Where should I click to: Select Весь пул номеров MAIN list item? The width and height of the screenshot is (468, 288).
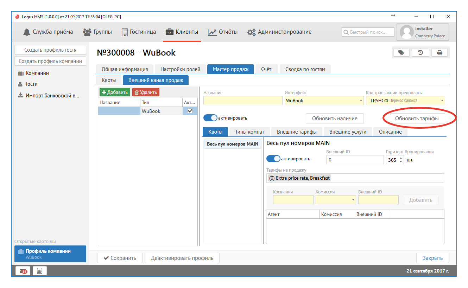pyautogui.click(x=233, y=144)
